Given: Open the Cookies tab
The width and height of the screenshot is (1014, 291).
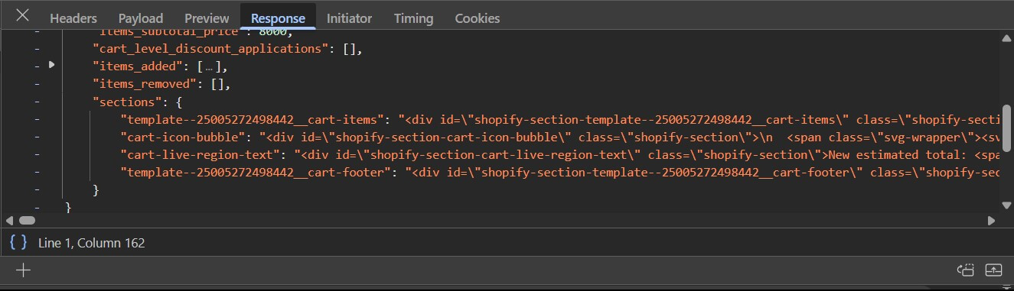Looking at the screenshot, I should click(x=477, y=18).
